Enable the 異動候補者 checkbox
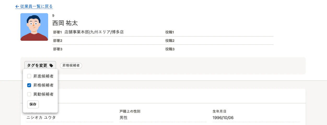Viewport: 327px width, 125px height. [x=29, y=94]
